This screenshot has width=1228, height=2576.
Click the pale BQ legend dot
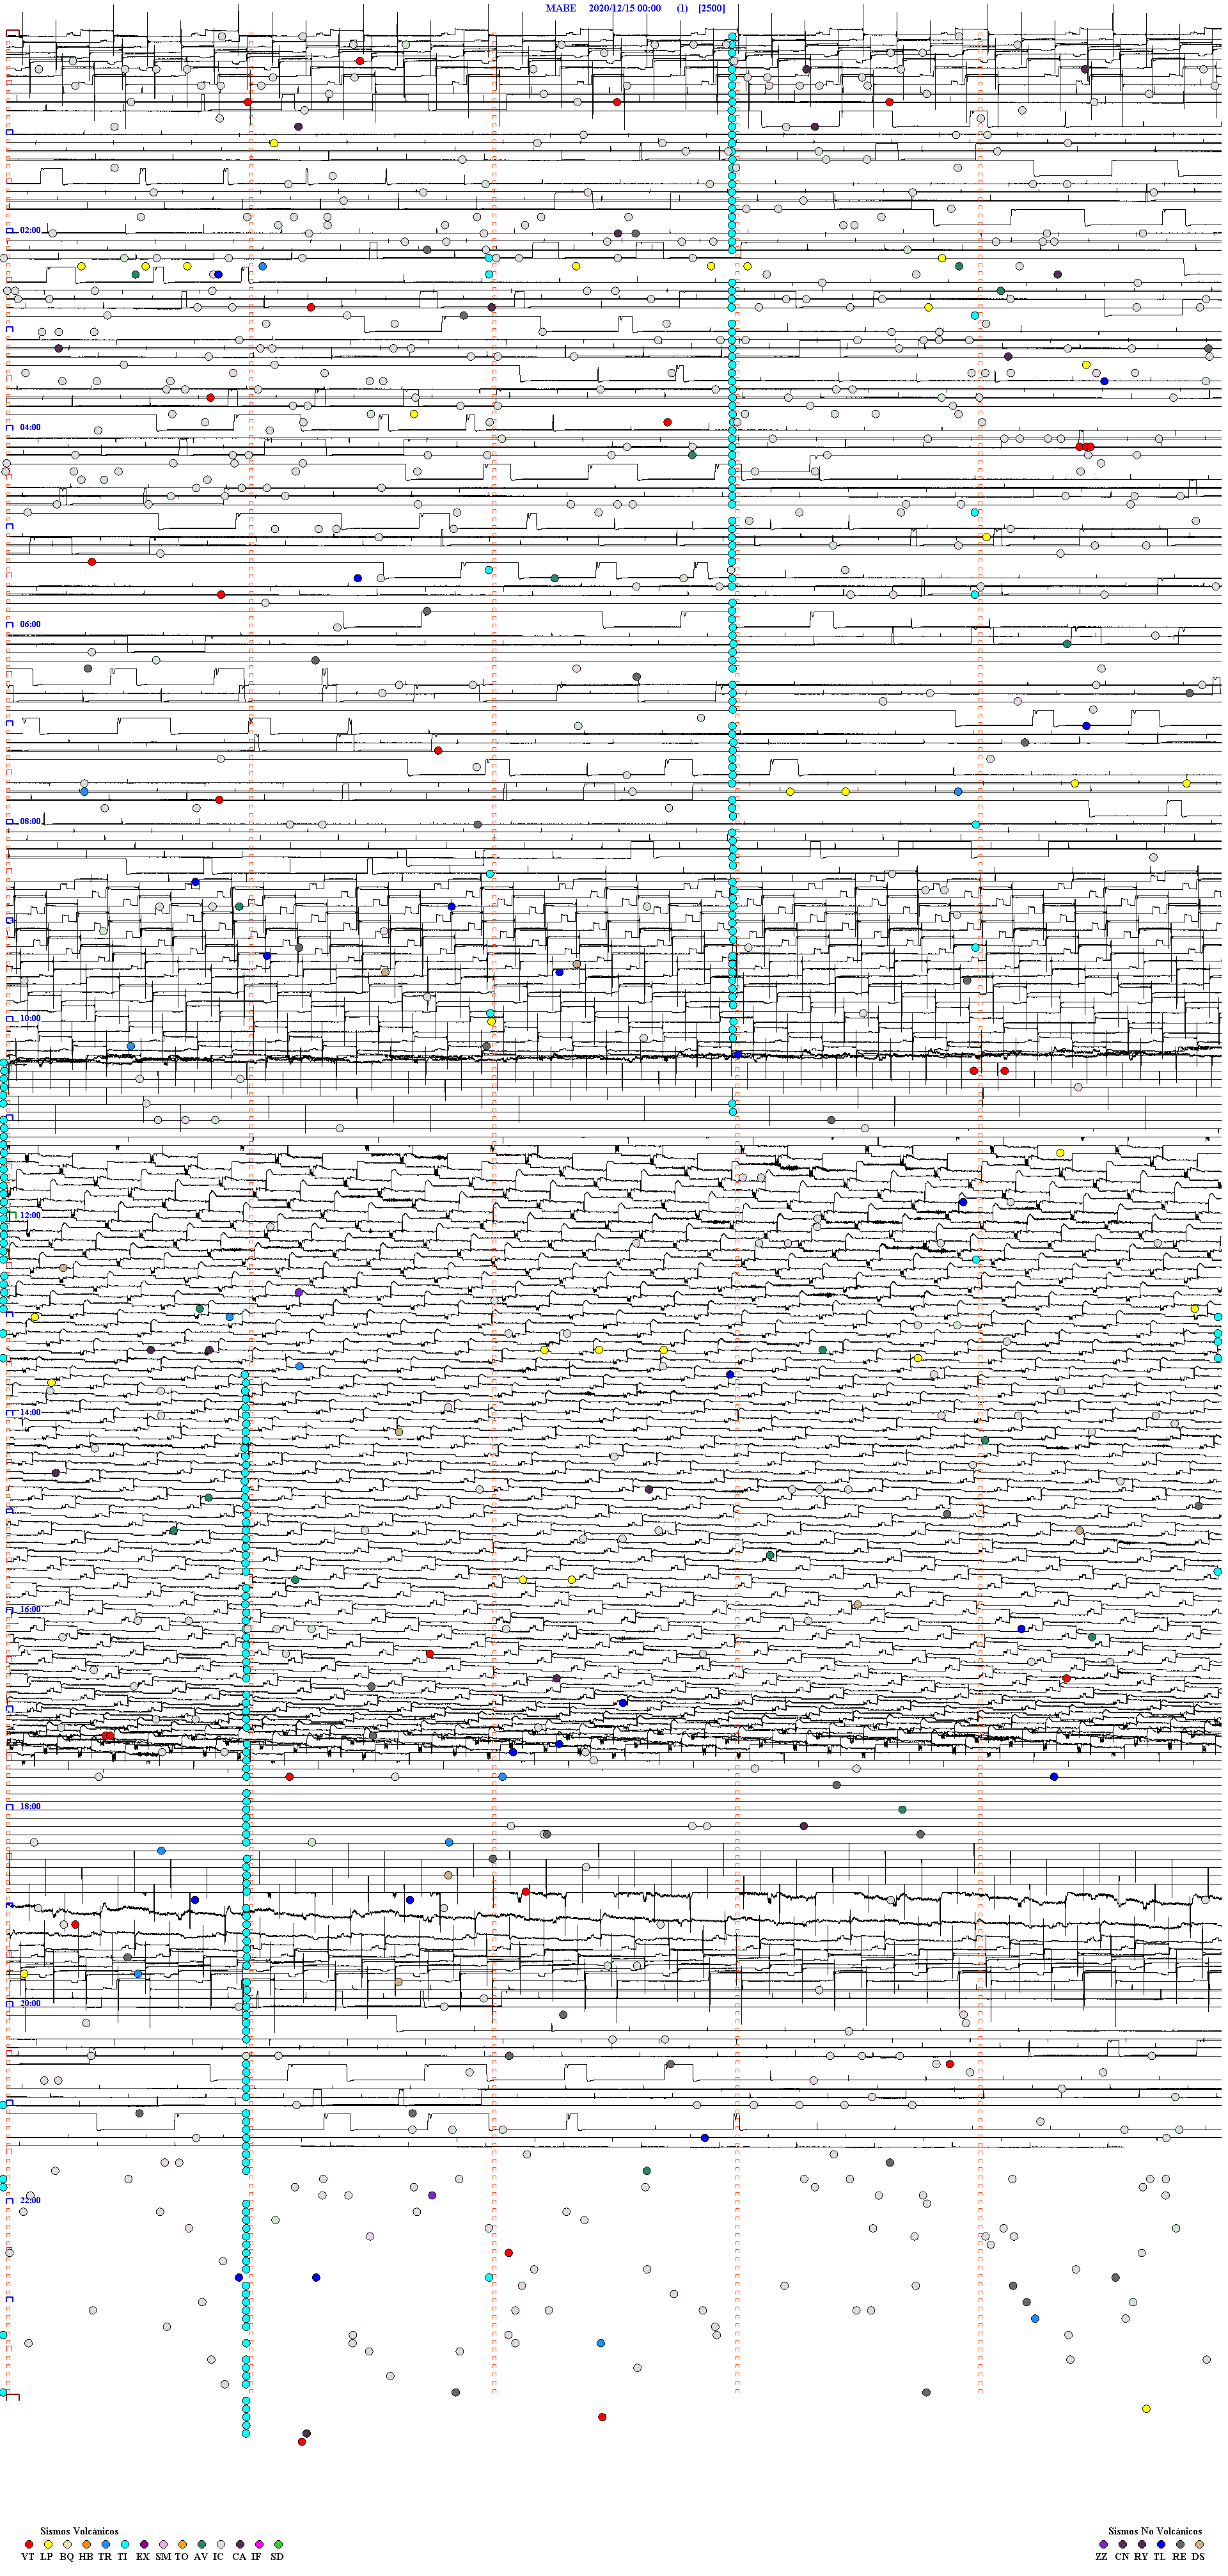tap(67, 2545)
